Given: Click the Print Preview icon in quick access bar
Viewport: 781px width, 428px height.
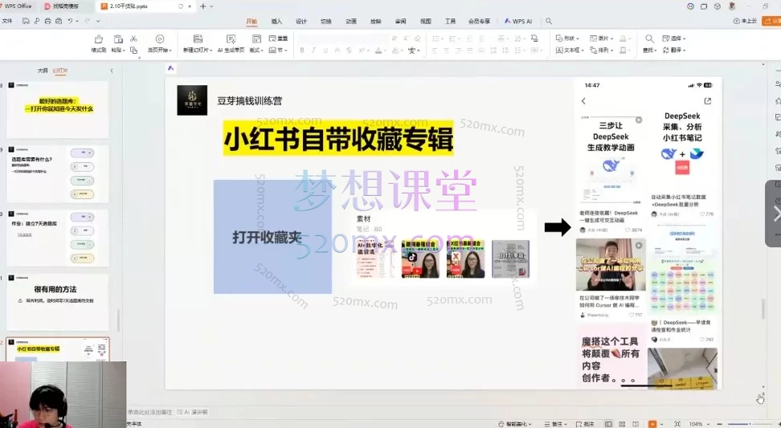Looking at the screenshot, I should [x=59, y=21].
